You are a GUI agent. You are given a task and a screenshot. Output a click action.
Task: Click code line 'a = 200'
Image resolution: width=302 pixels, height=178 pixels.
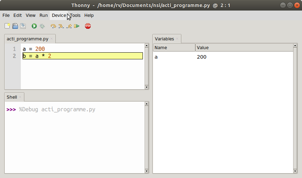[x=34, y=49]
